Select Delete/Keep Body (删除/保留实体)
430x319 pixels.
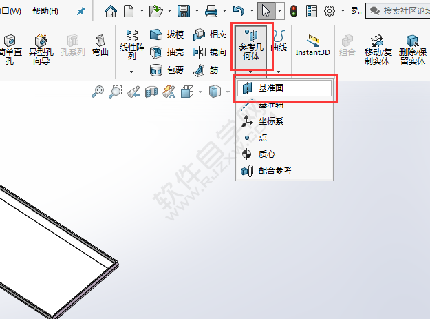click(x=413, y=50)
